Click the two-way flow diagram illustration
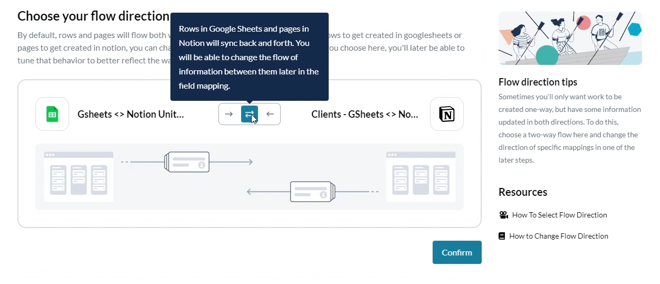The width and height of the screenshot is (660, 284). pyautogui.click(x=250, y=177)
